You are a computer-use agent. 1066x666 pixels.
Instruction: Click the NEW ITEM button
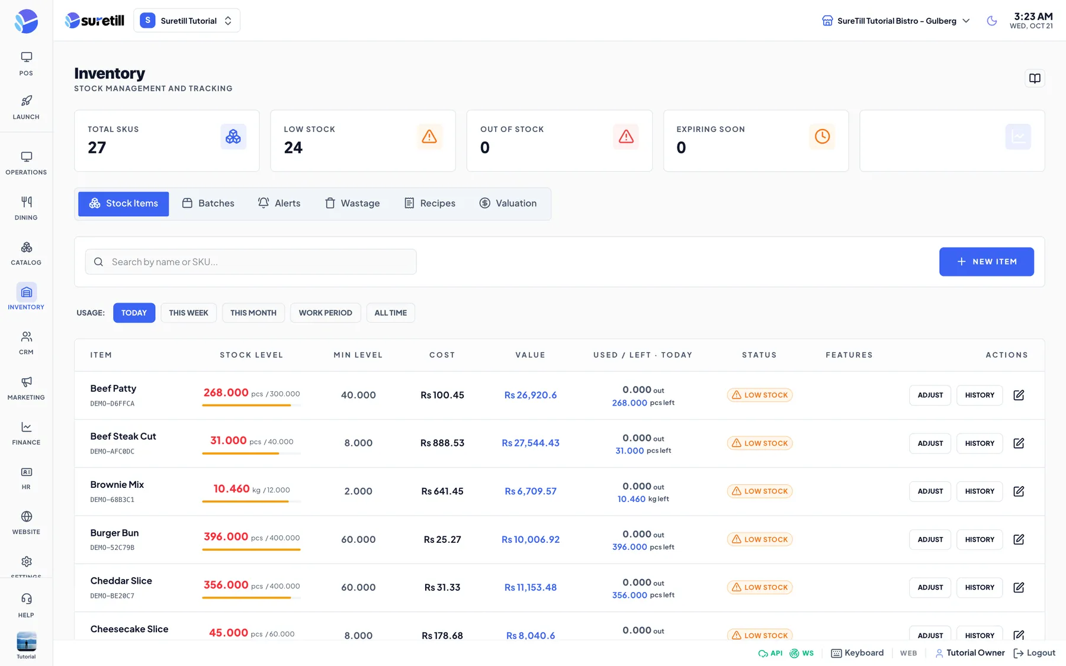tap(987, 262)
